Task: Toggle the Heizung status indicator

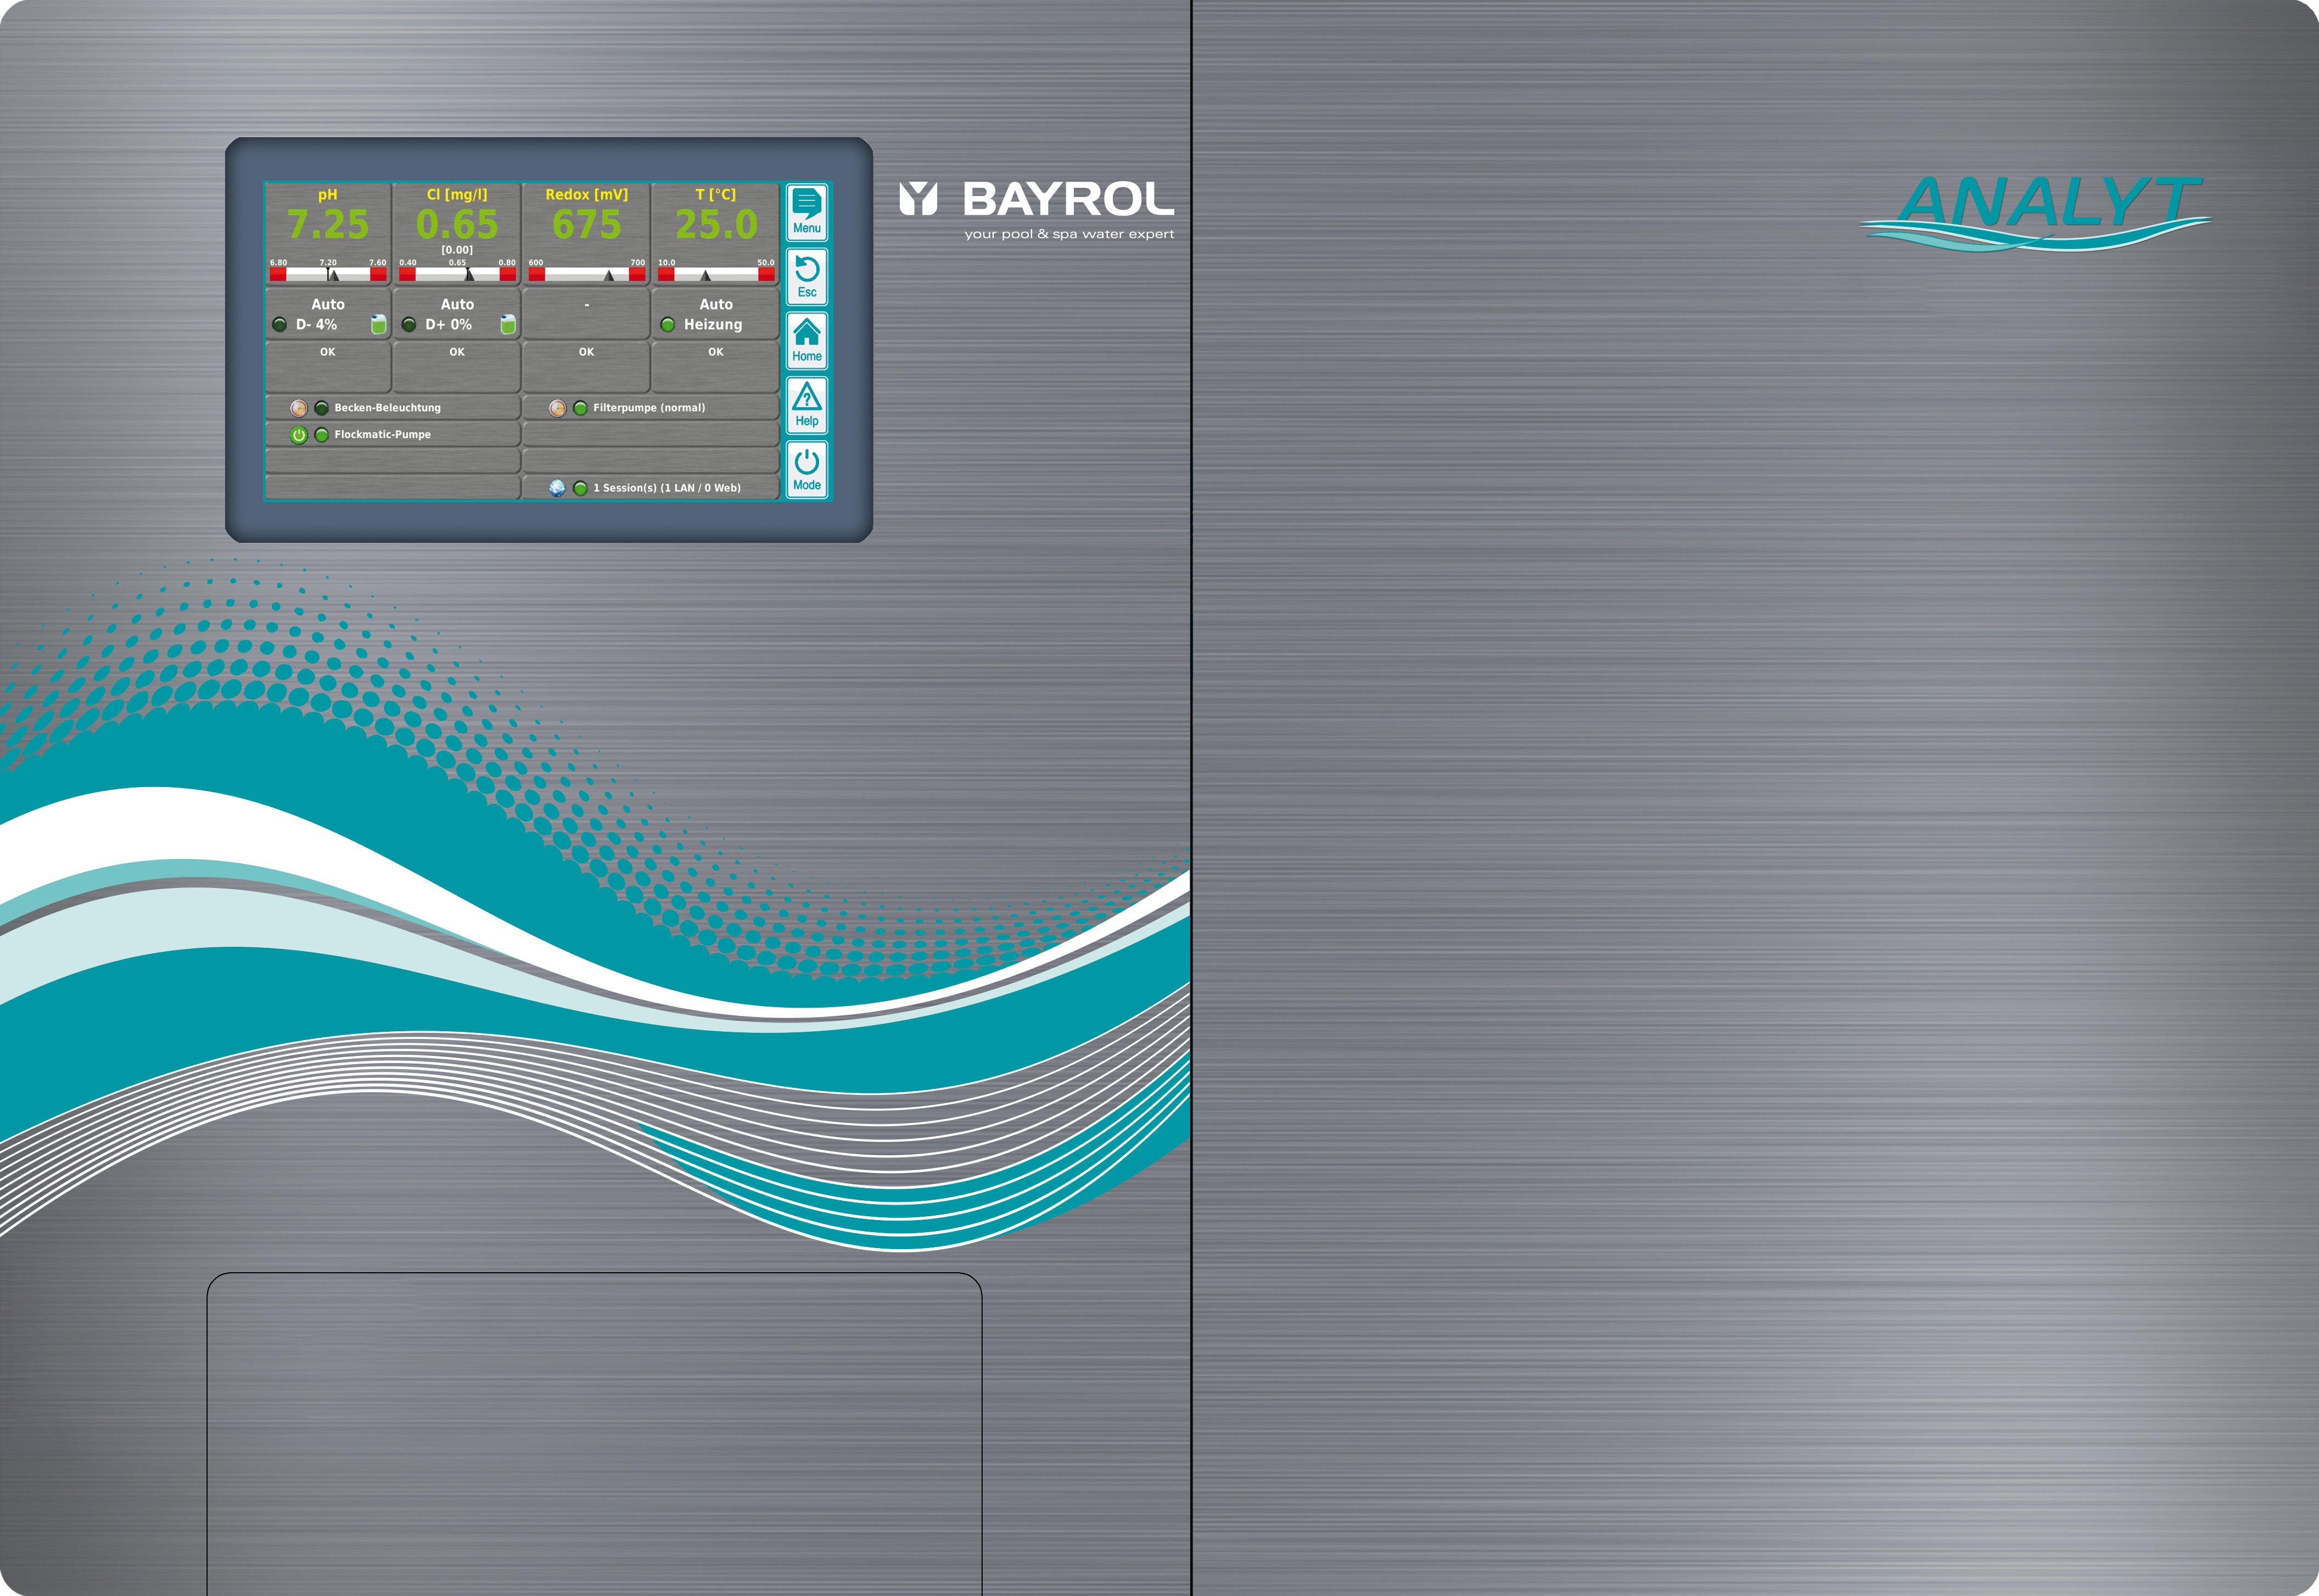Action: coord(667,325)
